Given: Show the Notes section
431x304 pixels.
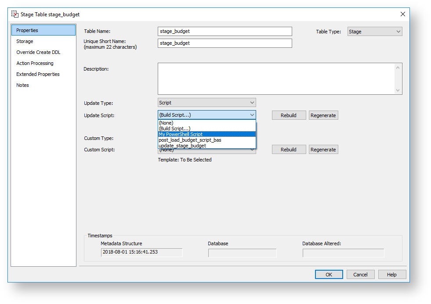Looking at the screenshot, I should [22, 85].
